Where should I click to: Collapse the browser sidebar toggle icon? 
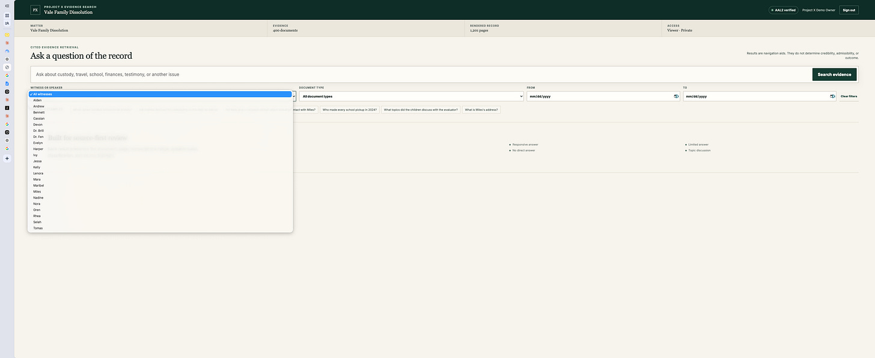(x=7, y=5)
